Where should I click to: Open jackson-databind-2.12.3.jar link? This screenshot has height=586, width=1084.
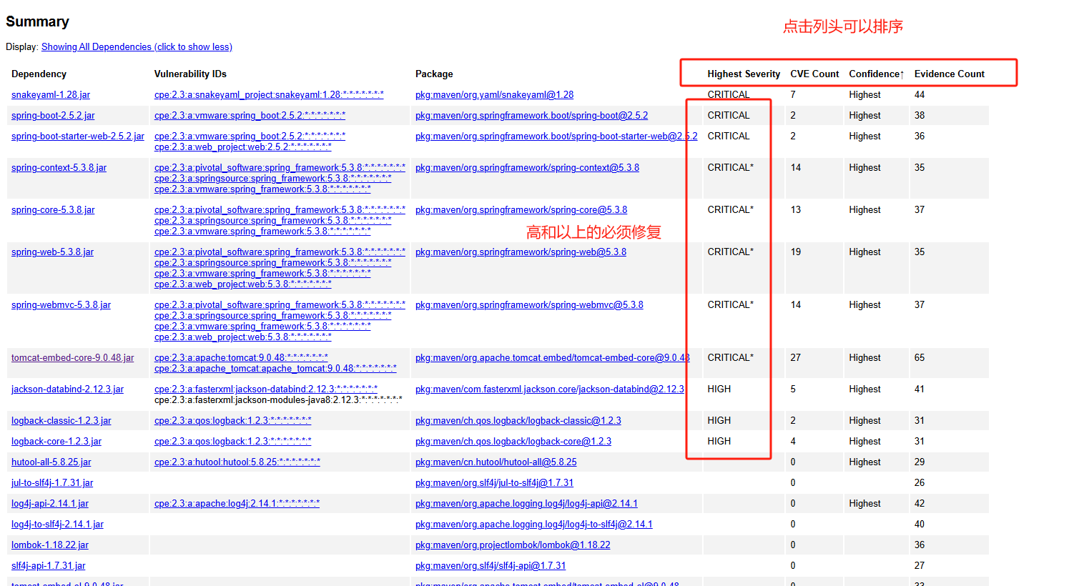[x=67, y=389]
